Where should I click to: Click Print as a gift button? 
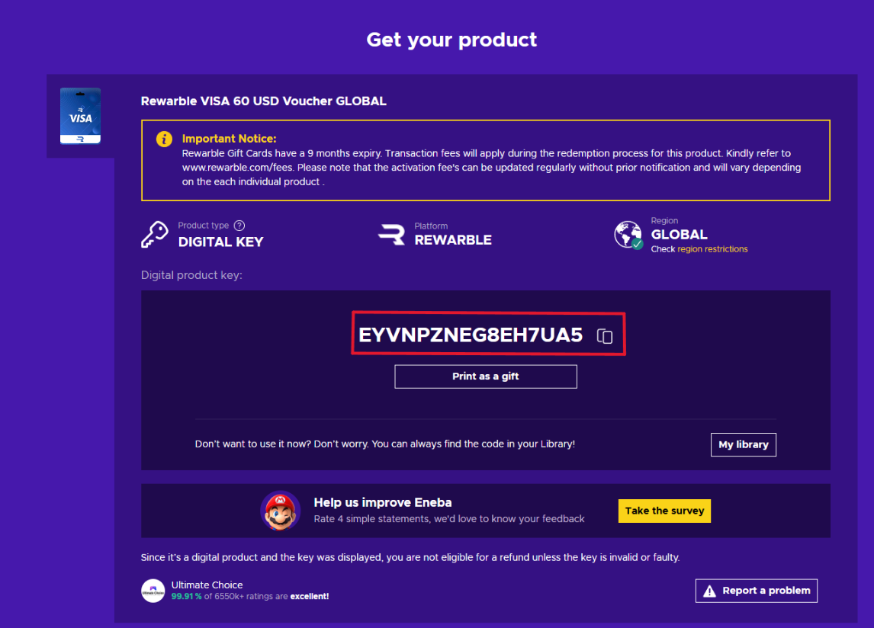pyautogui.click(x=485, y=376)
